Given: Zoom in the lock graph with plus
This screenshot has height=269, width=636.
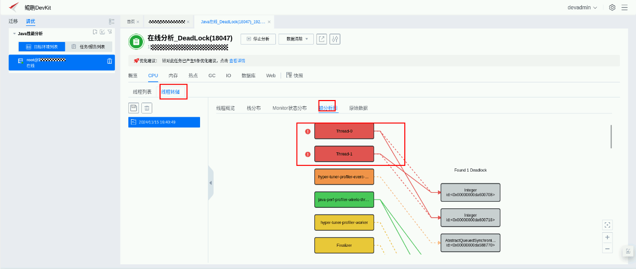Looking at the screenshot, I should pyautogui.click(x=607, y=237).
